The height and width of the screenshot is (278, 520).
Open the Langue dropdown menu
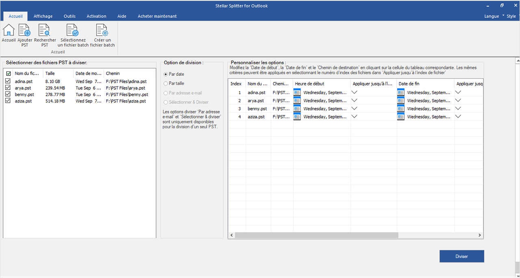[494, 16]
